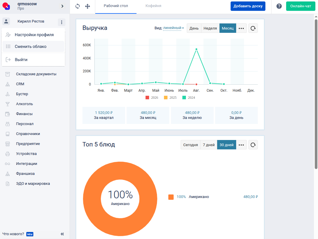Collapse sidebar with double chevron icon
This screenshot has width=318, height=239.
62,234
